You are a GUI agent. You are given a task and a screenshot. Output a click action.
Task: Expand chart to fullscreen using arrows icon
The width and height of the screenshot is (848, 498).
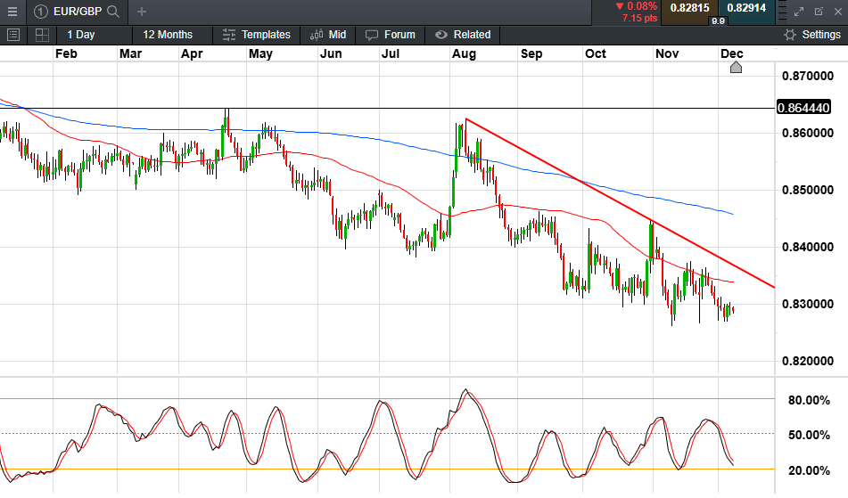coord(798,12)
